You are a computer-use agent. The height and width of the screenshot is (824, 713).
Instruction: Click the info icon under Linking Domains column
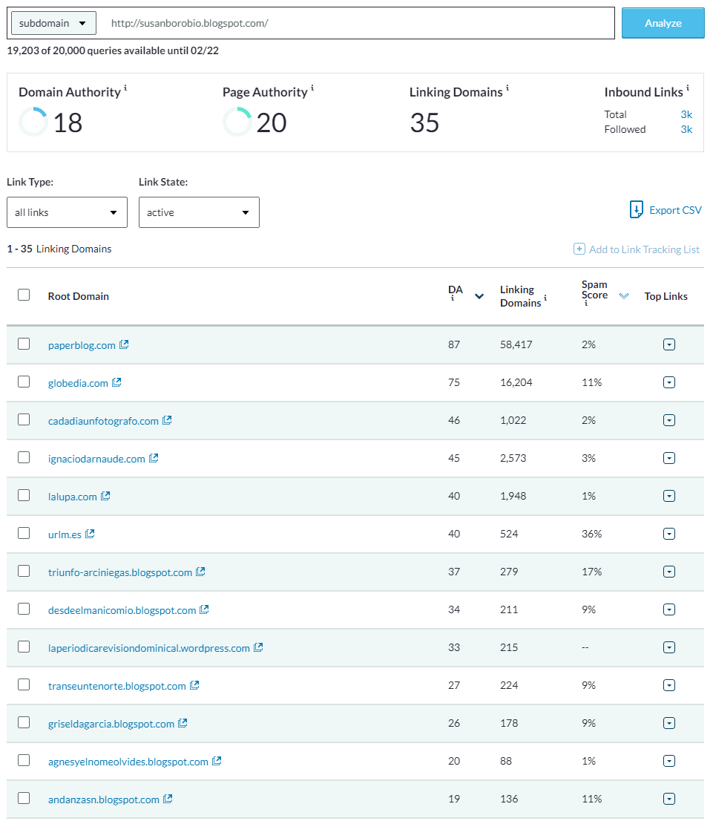(x=545, y=298)
